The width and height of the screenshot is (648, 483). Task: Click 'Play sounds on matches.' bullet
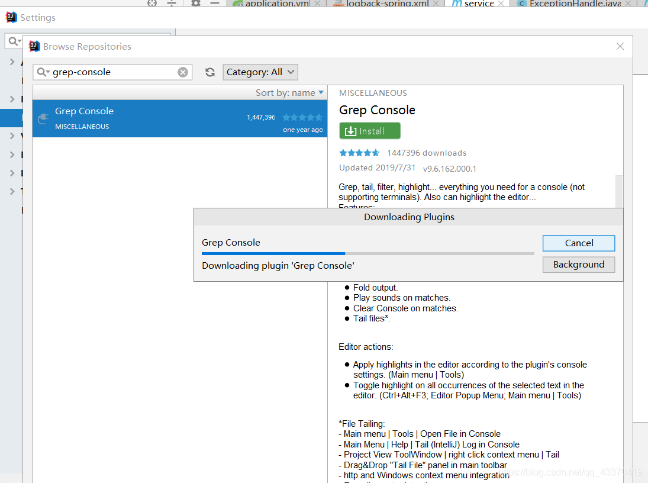402,298
